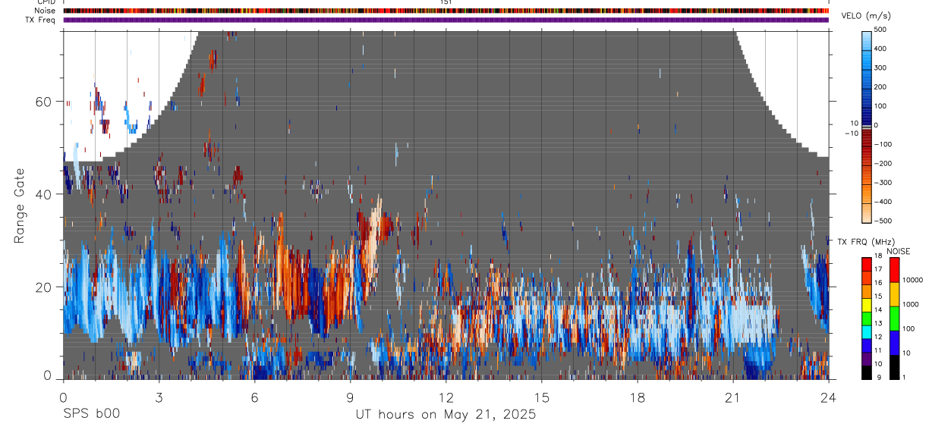This screenshot has width=932, height=430.
Task: Click the 6 tick on UT hours axis
Action: pos(254,397)
